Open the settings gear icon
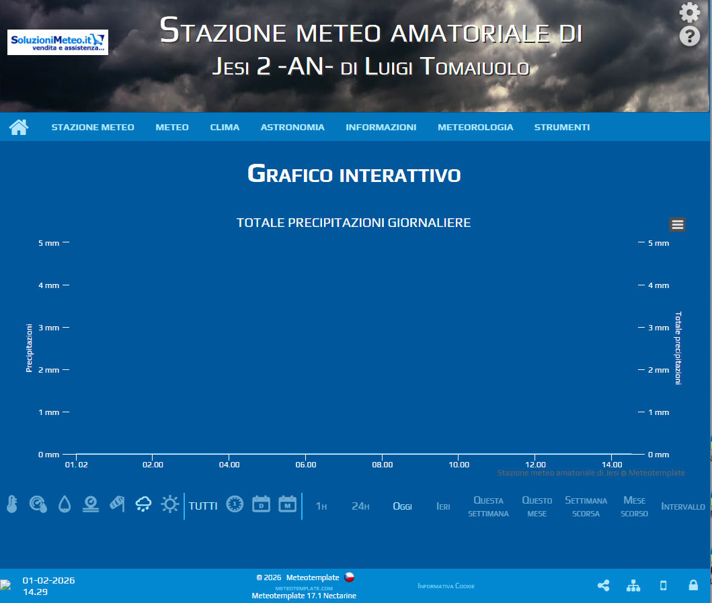The image size is (712, 603). click(x=689, y=13)
